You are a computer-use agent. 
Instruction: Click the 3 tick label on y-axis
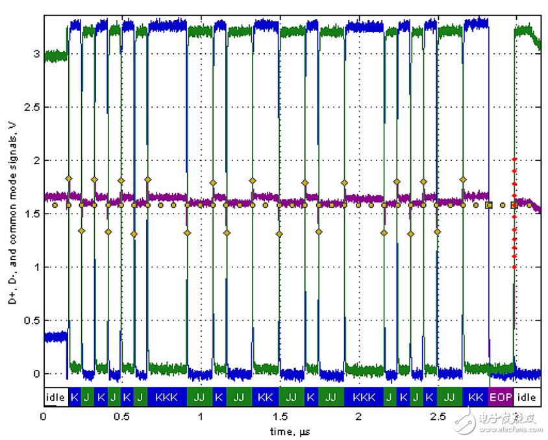coord(35,54)
